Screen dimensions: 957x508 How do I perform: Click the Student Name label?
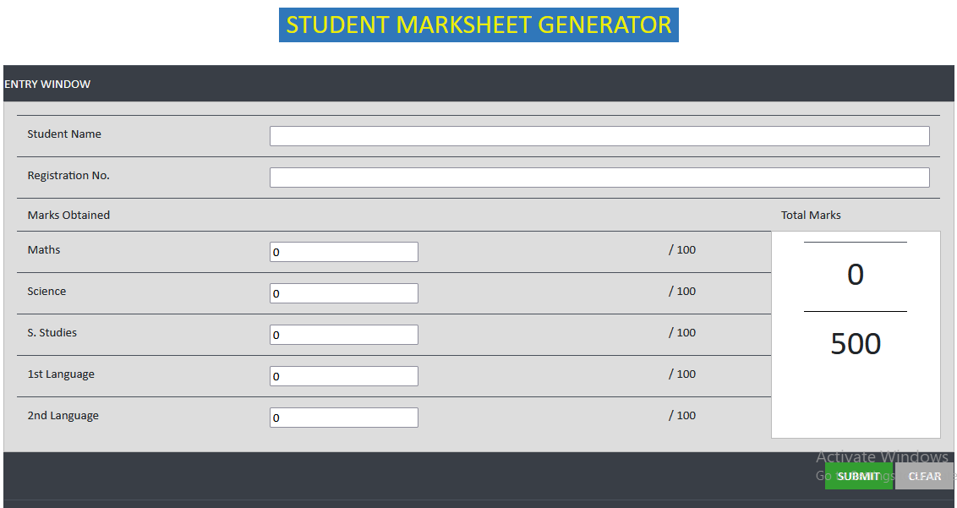pos(64,134)
